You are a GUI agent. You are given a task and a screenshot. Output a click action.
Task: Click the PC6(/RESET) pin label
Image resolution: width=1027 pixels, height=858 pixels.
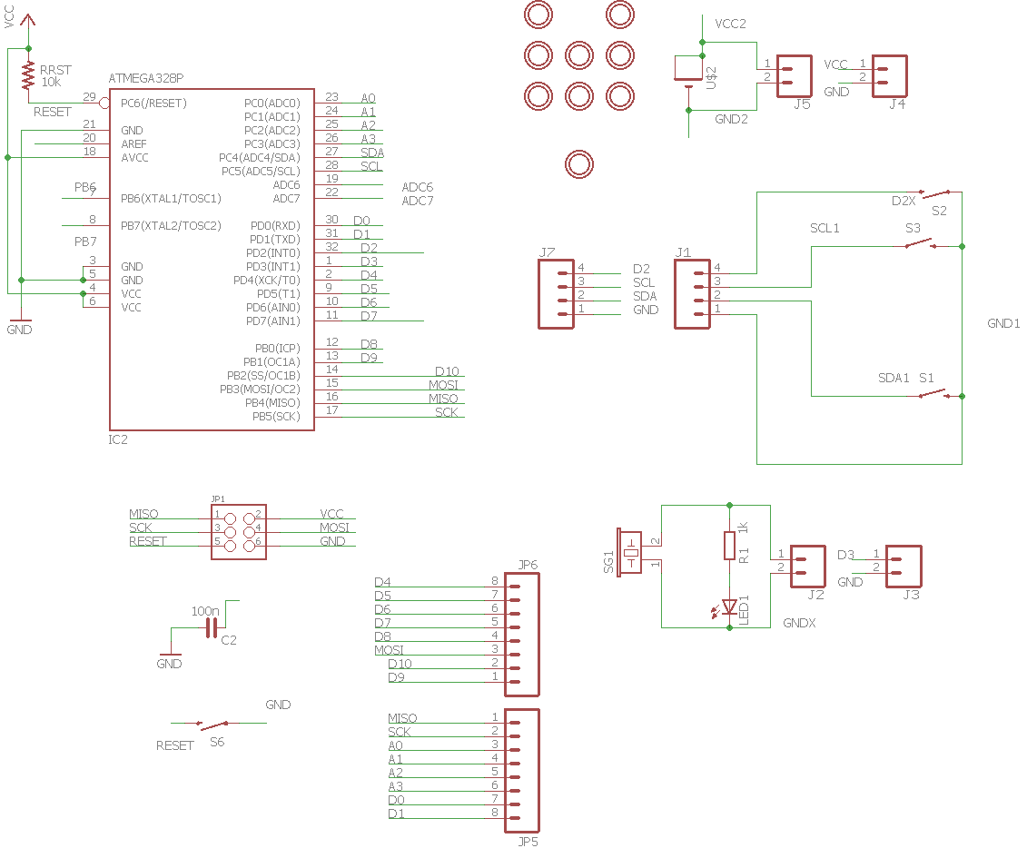(x=153, y=104)
